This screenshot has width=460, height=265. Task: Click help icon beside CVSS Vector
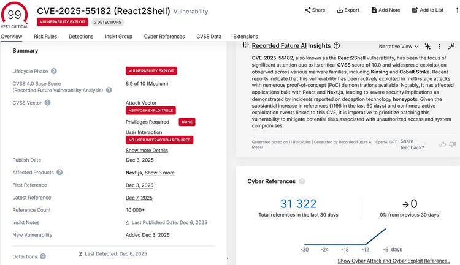click(x=47, y=102)
